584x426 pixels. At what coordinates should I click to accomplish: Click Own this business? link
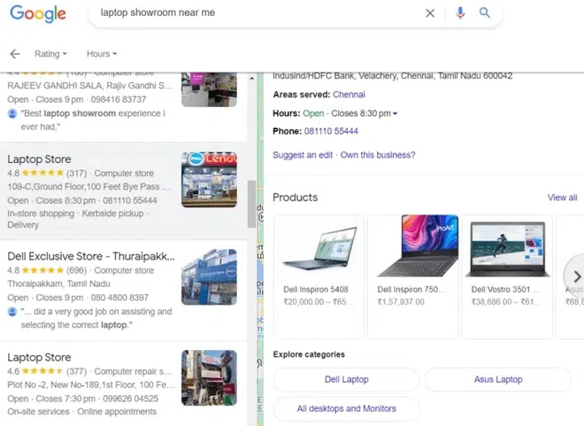click(378, 155)
